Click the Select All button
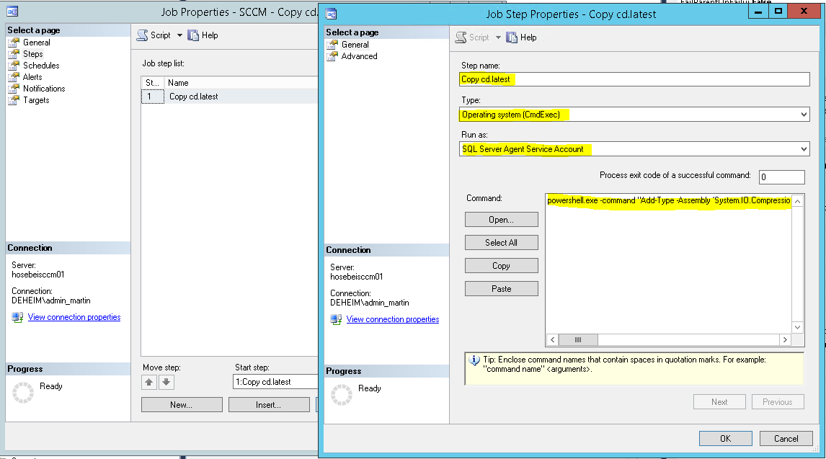 [502, 243]
